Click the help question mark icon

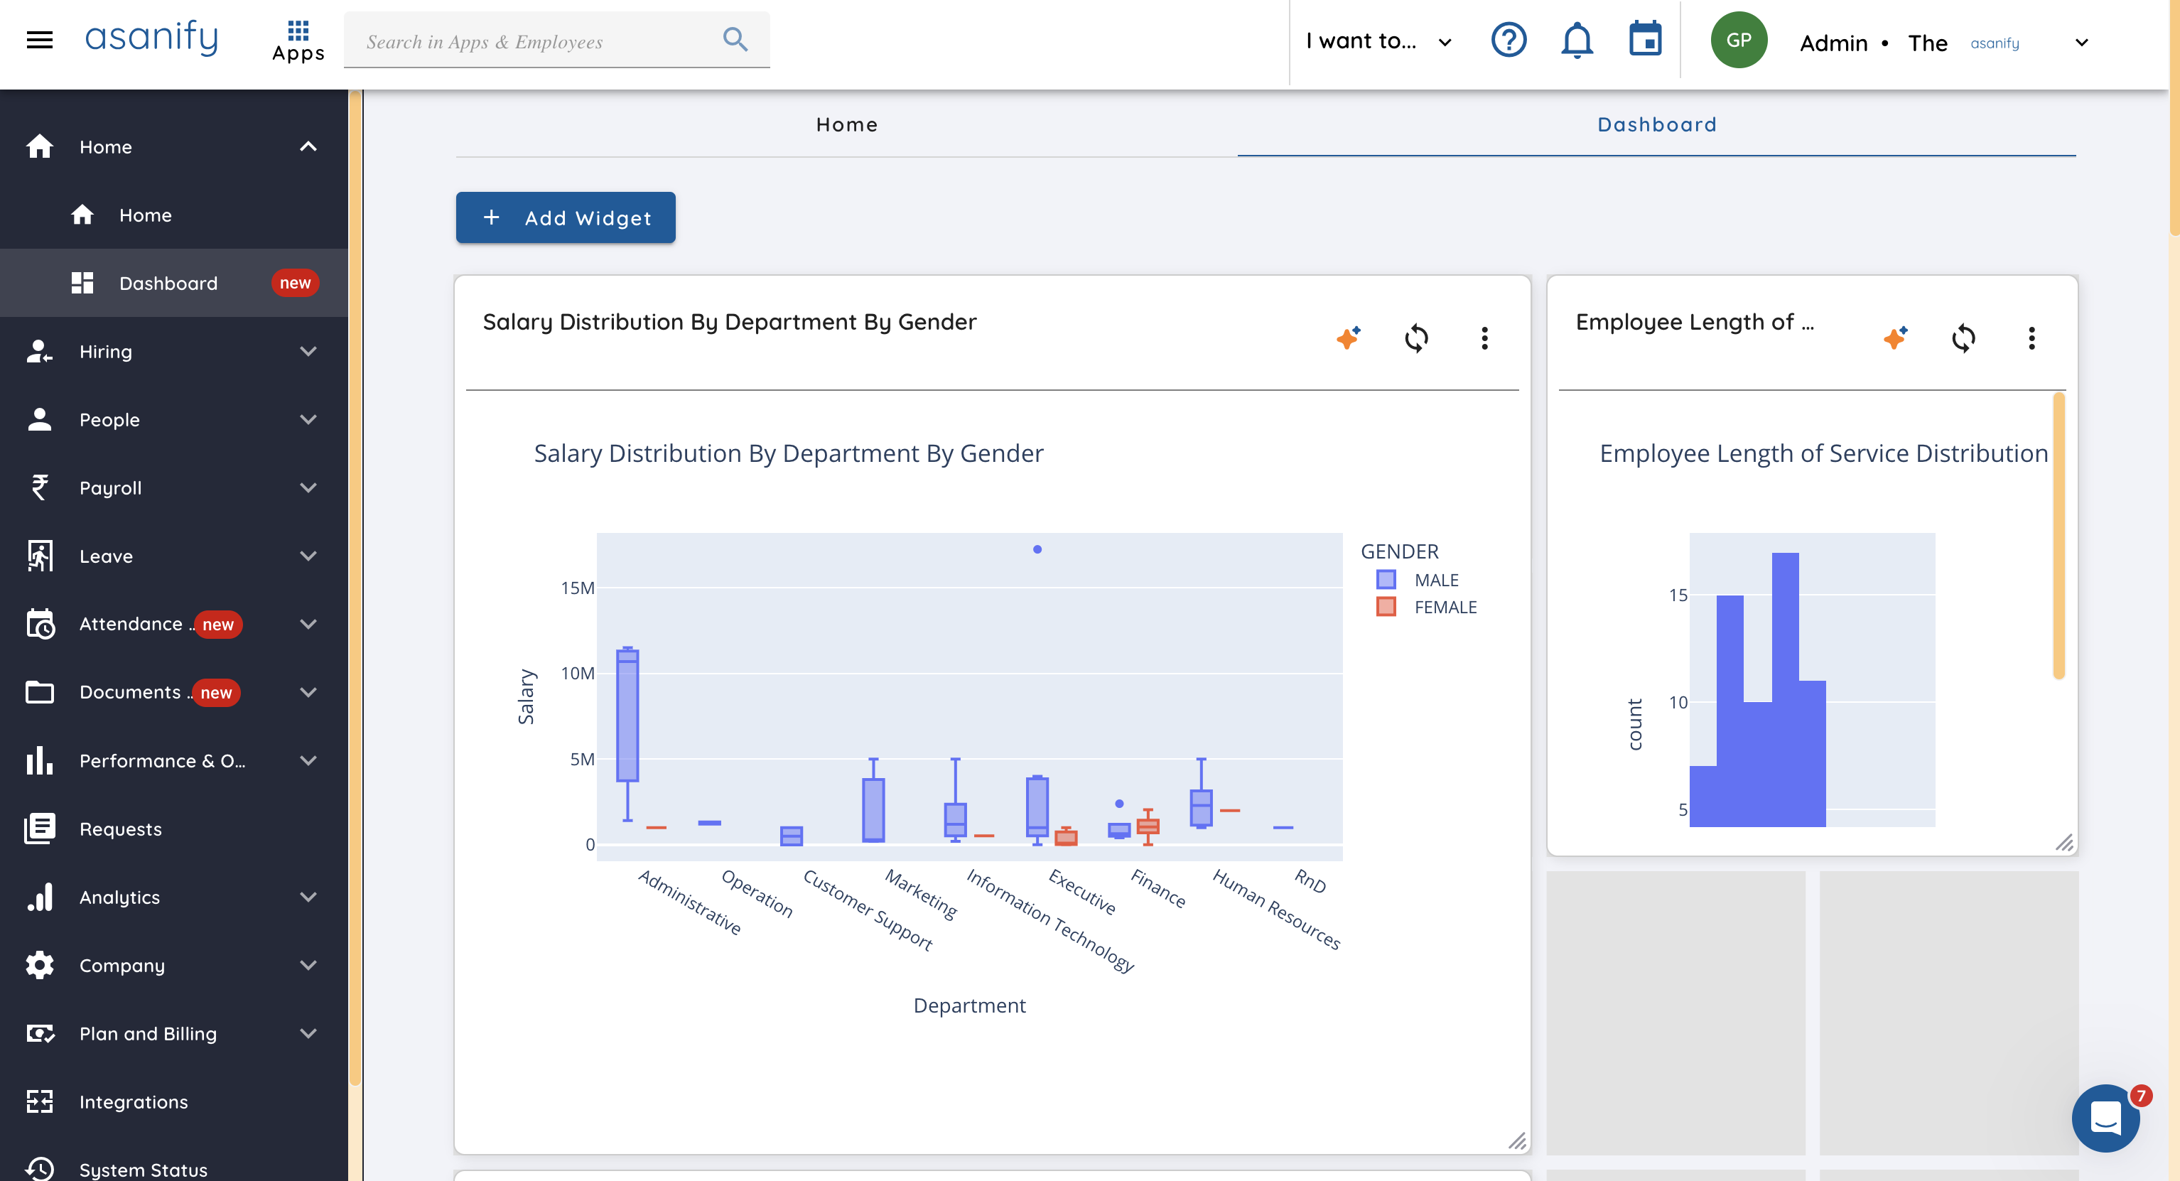pyautogui.click(x=1508, y=40)
